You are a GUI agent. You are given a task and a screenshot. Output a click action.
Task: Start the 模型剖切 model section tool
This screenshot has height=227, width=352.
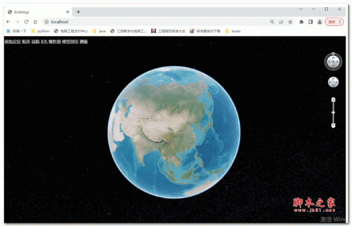70,42
